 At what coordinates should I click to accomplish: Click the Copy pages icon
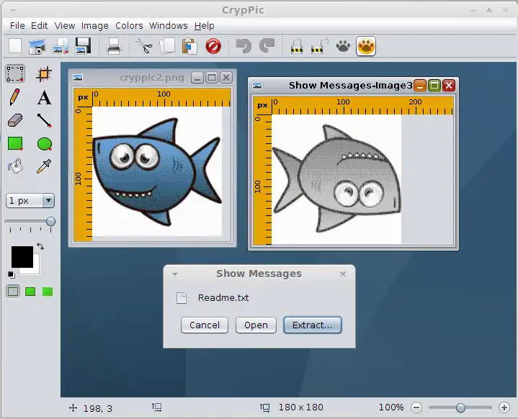[167, 46]
